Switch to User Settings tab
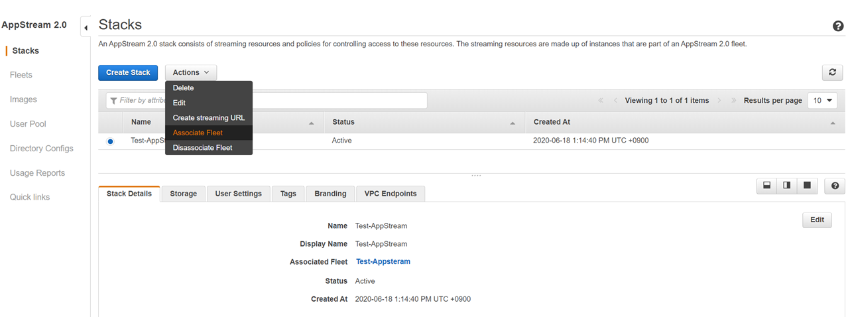The width and height of the screenshot is (848, 317). coord(239,194)
